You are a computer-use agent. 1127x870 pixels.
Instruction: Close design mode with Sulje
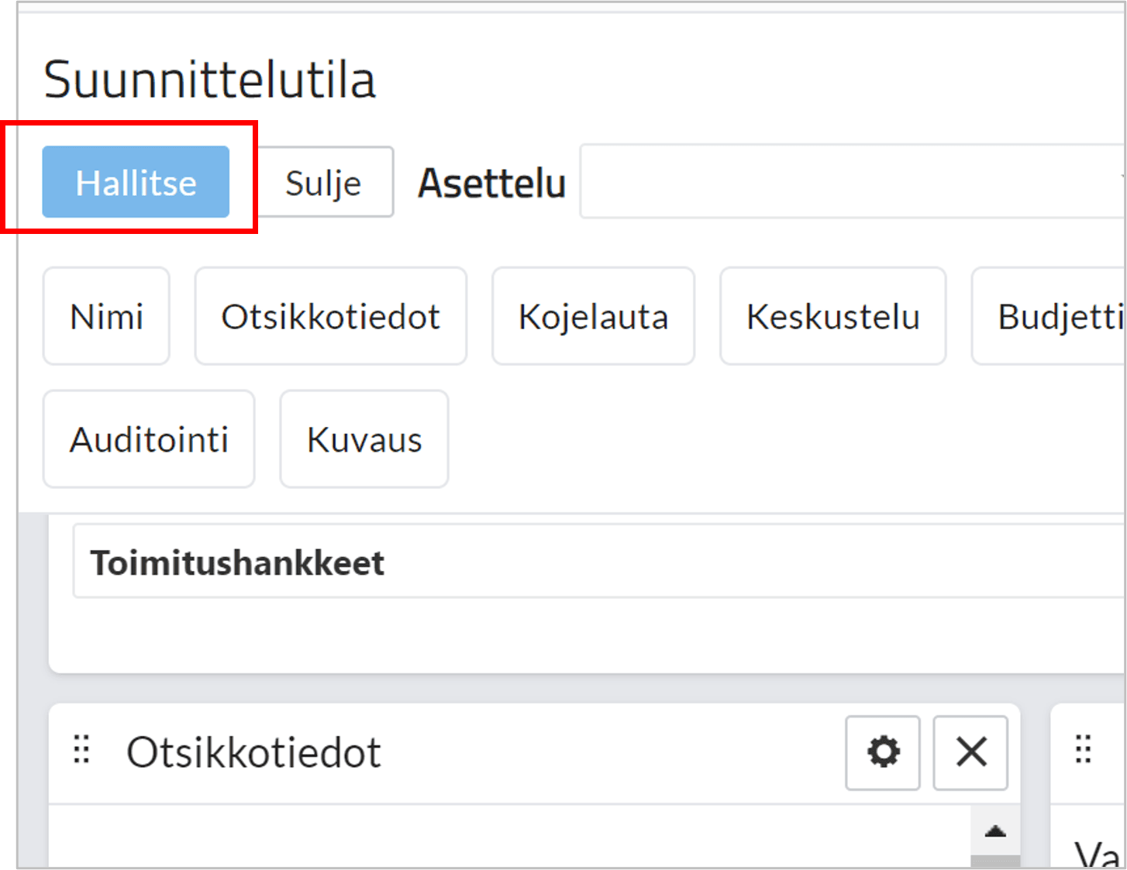click(x=324, y=182)
